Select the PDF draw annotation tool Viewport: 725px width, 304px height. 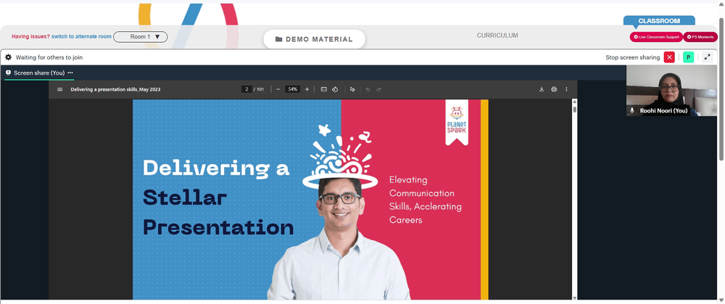[352, 89]
